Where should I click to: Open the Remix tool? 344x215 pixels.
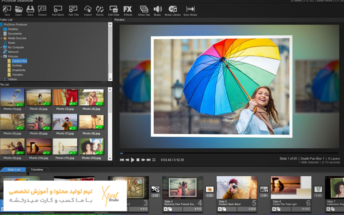[x=100, y=10]
